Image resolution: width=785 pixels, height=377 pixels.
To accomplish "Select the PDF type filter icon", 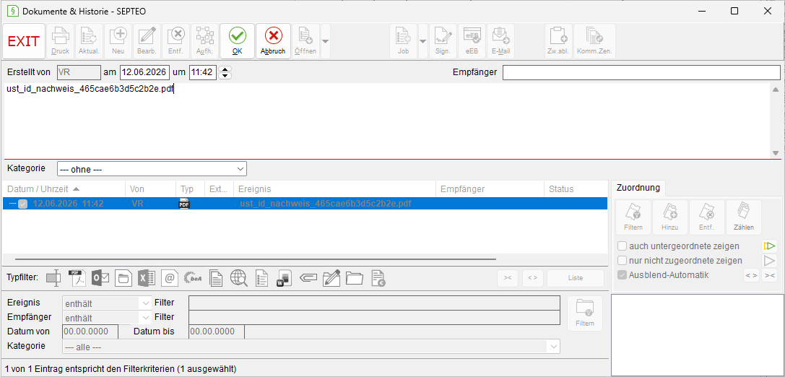I will (77, 278).
